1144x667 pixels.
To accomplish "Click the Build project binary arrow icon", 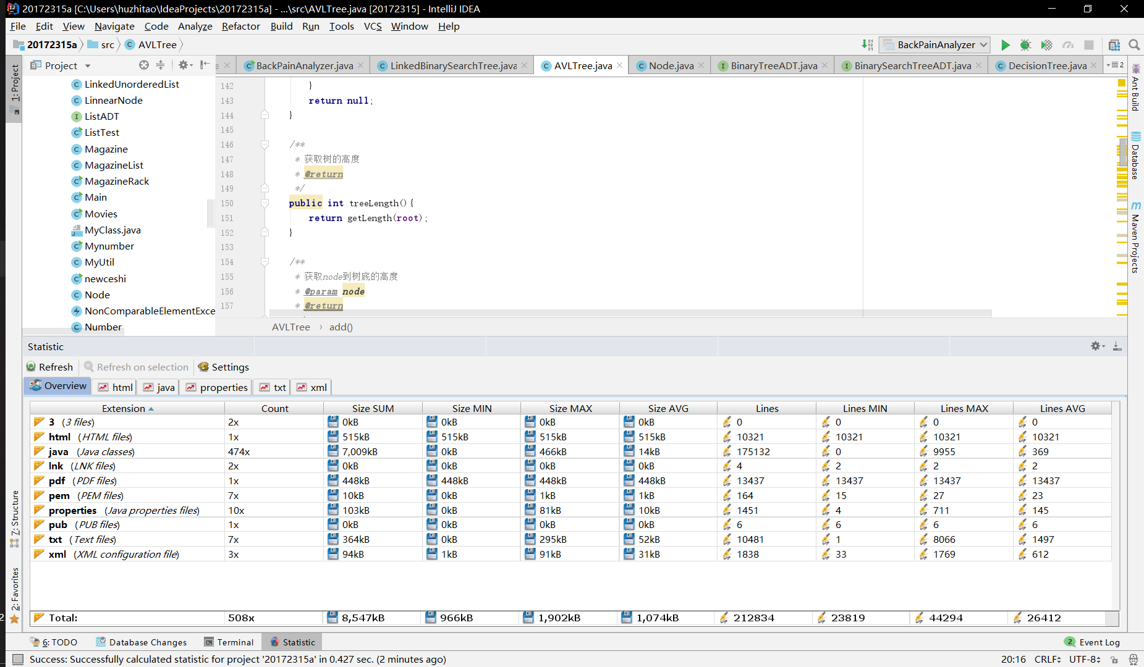I will pos(867,44).
